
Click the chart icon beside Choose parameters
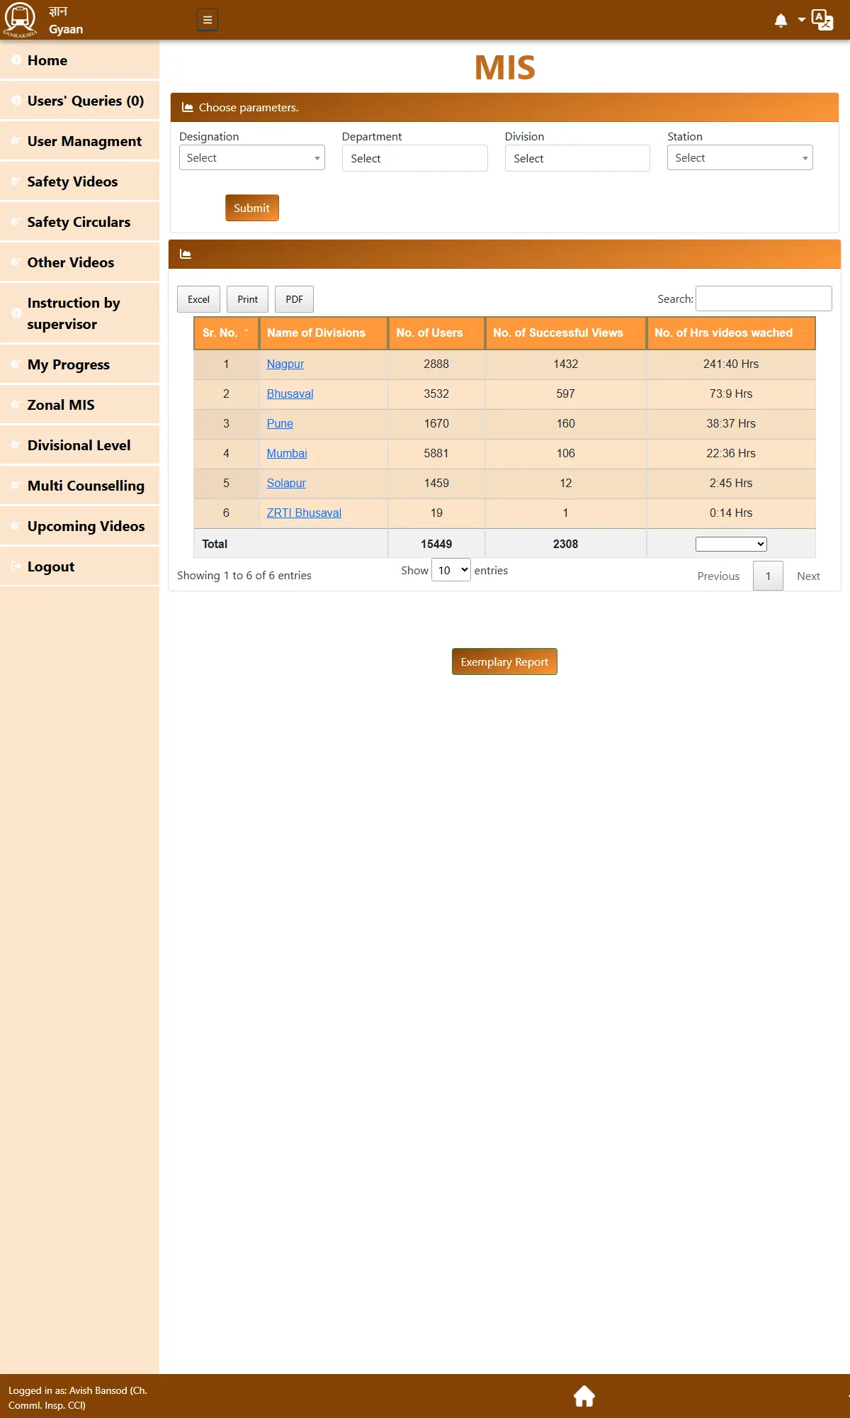pos(188,108)
